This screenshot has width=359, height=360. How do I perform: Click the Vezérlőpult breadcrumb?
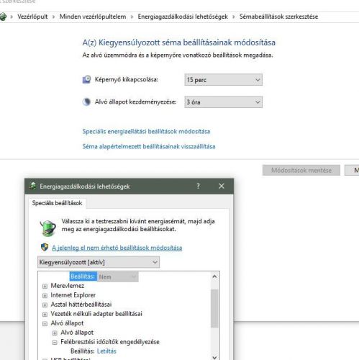pos(32,17)
